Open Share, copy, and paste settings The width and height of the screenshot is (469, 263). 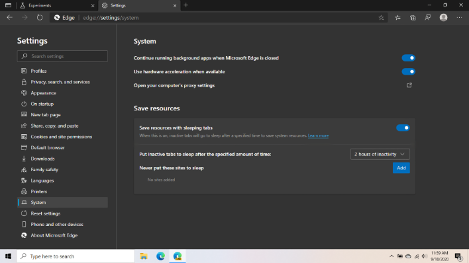pos(62,126)
